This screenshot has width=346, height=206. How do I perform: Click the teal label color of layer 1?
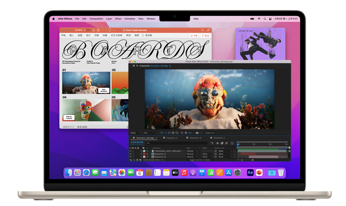pos(144,151)
